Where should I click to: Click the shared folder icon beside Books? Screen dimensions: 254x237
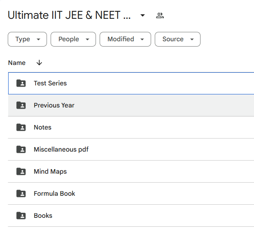pyautogui.click(x=21, y=215)
